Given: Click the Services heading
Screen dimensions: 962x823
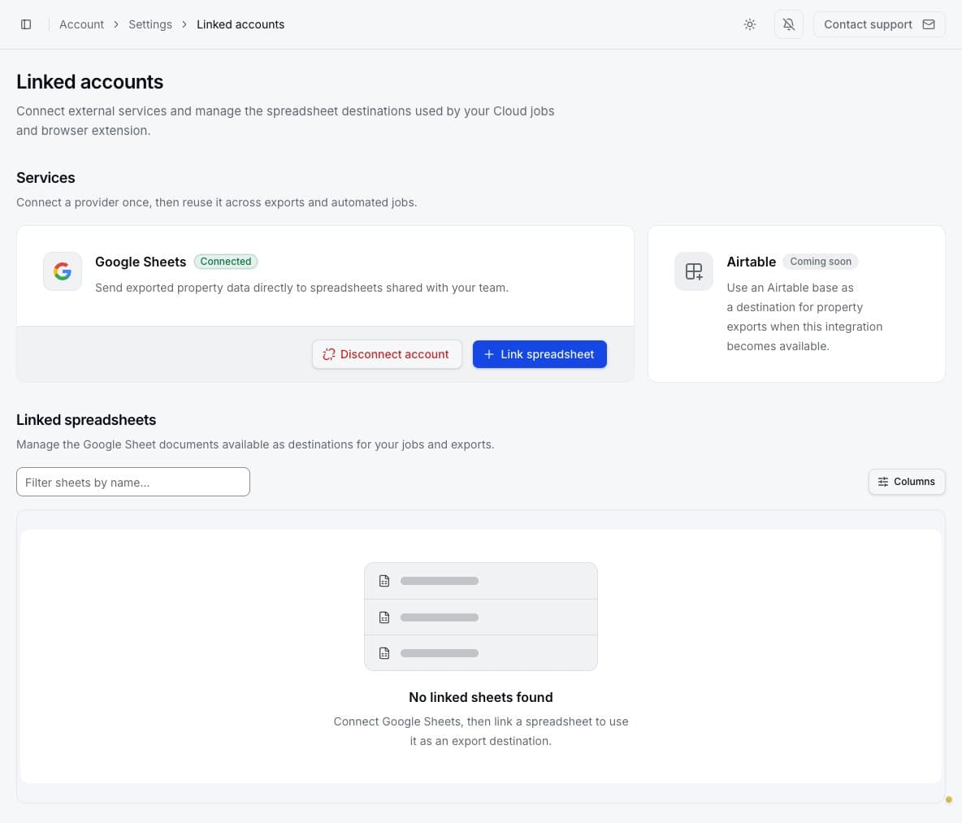Looking at the screenshot, I should [45, 178].
